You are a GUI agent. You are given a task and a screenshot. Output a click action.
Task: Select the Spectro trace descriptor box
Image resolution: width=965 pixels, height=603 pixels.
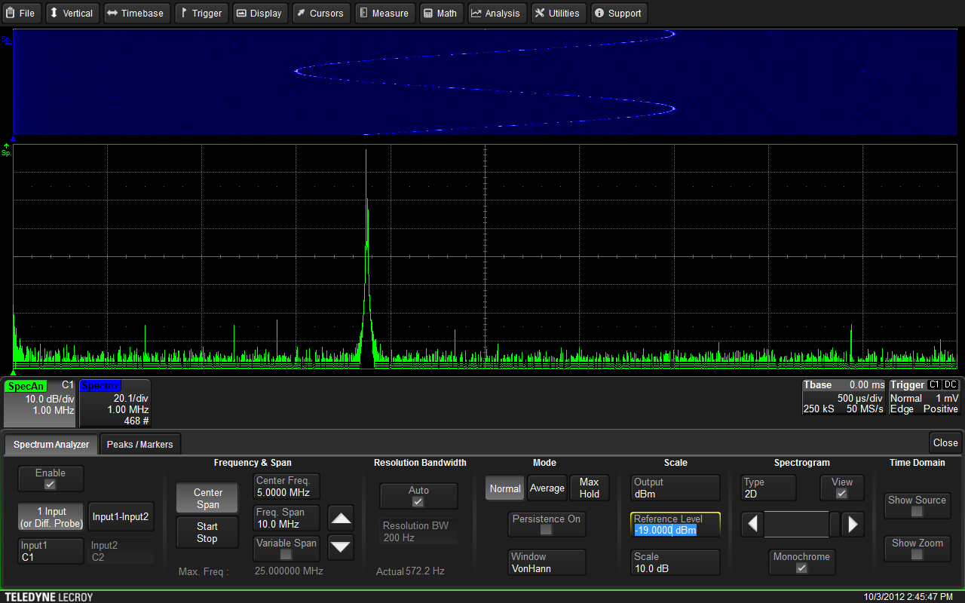click(x=115, y=403)
